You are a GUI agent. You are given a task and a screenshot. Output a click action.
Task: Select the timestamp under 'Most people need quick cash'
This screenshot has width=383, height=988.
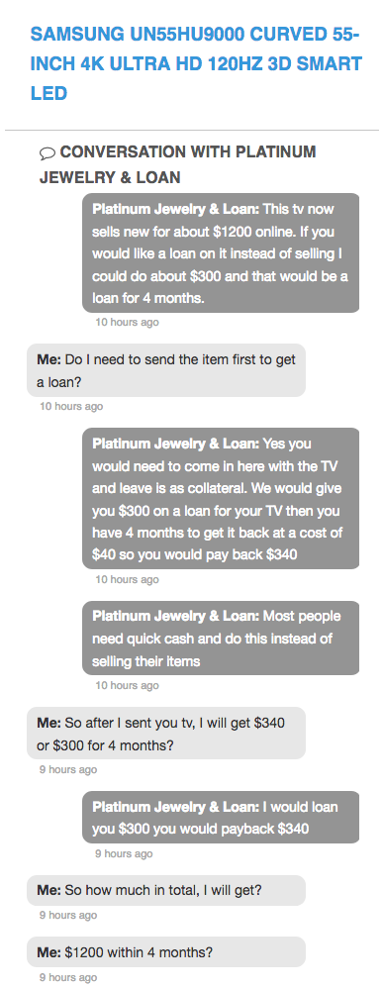pyautogui.click(x=127, y=685)
